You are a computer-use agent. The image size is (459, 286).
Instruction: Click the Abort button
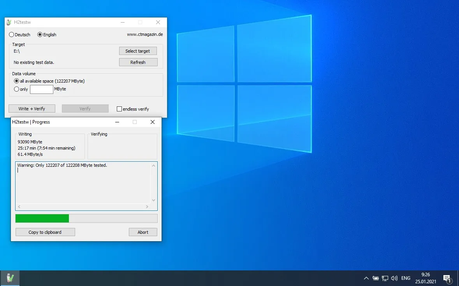tap(143, 232)
